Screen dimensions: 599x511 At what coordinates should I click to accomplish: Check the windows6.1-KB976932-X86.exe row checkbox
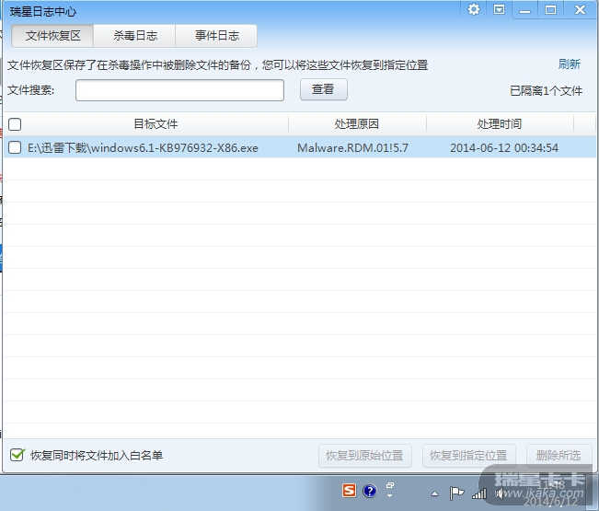click(15, 147)
